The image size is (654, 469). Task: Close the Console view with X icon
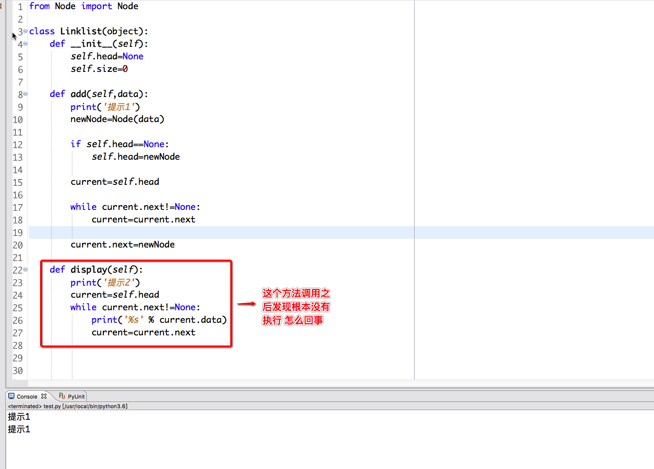point(44,396)
